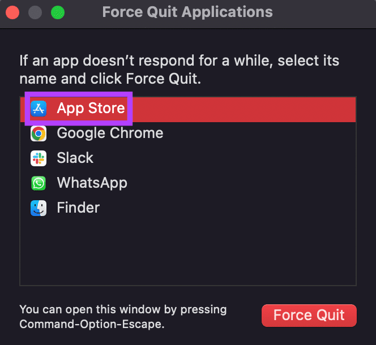Choose Slack from the application list
Viewport: 376px width, 345px height.
point(188,158)
